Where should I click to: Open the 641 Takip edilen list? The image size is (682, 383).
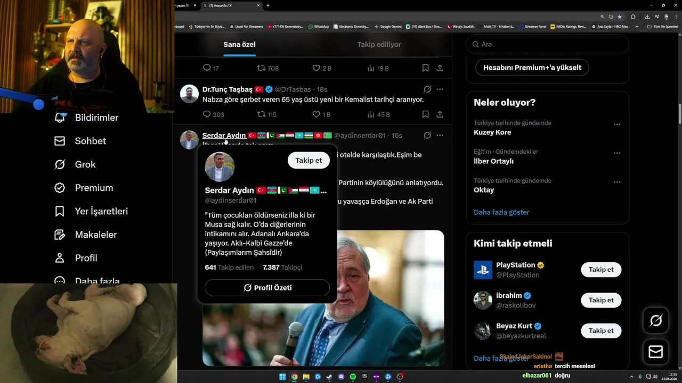[229, 268]
